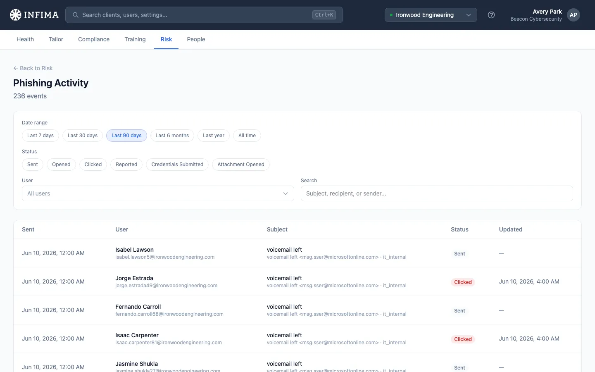
Task: Switch to the Tailor tab
Action: pos(56,39)
